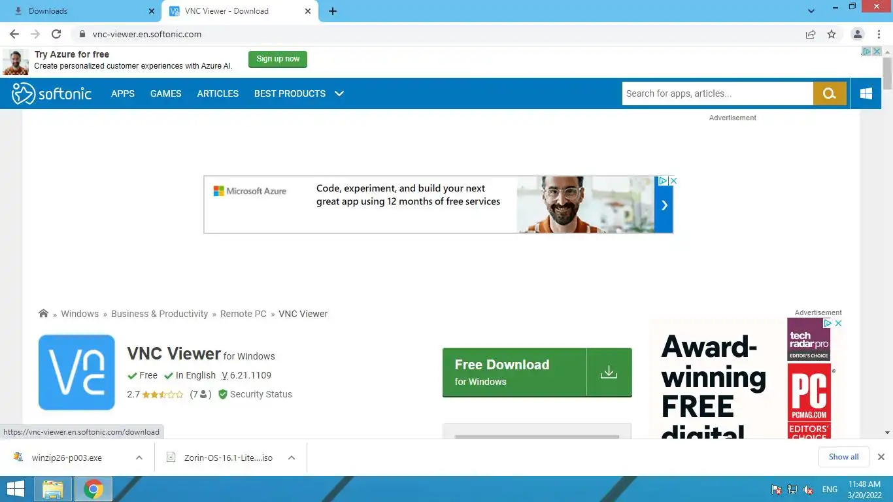
Task: Open the GAMES menu item
Action: pyautogui.click(x=166, y=93)
